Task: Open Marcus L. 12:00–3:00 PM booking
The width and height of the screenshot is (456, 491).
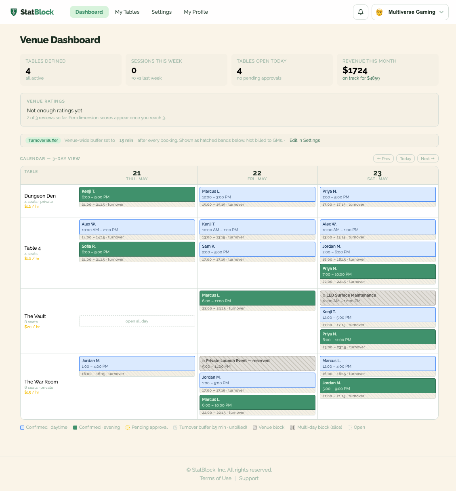Action: coord(257,194)
